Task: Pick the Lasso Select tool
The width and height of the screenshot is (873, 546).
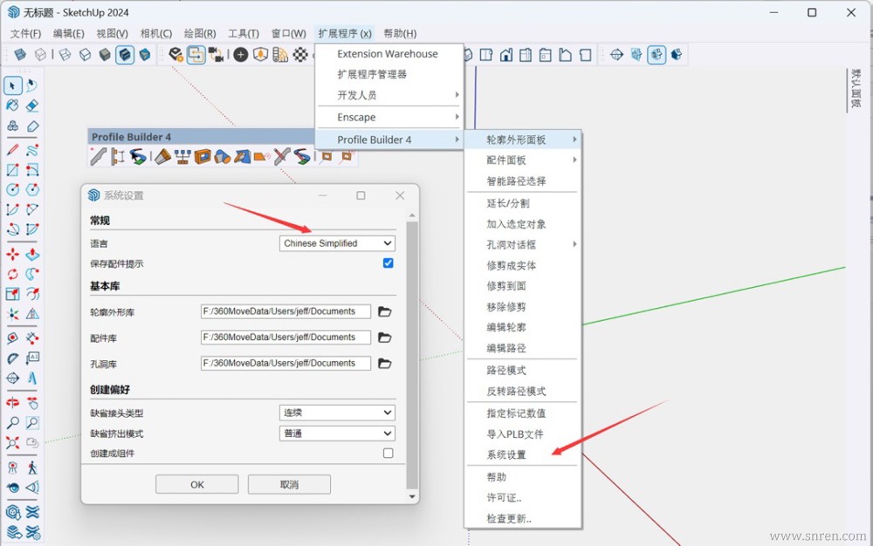Action: point(32,85)
